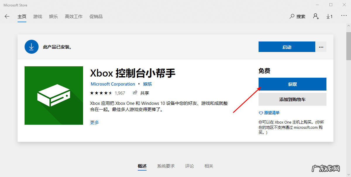Switch to the 评论 tab
The image size is (351, 177).
(189, 166)
